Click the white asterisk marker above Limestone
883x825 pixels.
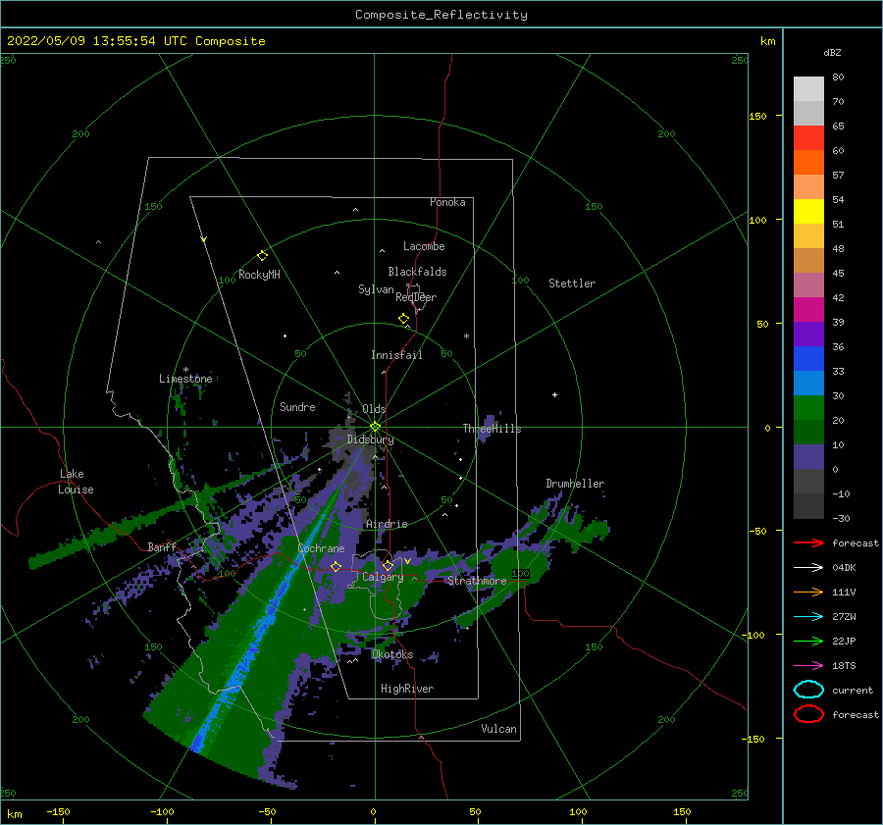point(185,371)
